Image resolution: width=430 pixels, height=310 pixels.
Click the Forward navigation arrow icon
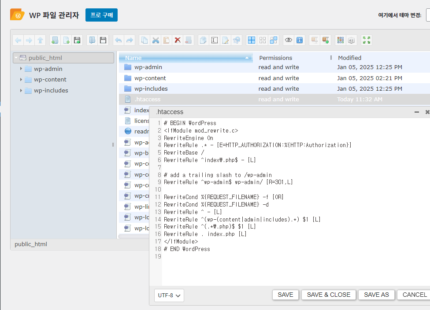(29, 41)
